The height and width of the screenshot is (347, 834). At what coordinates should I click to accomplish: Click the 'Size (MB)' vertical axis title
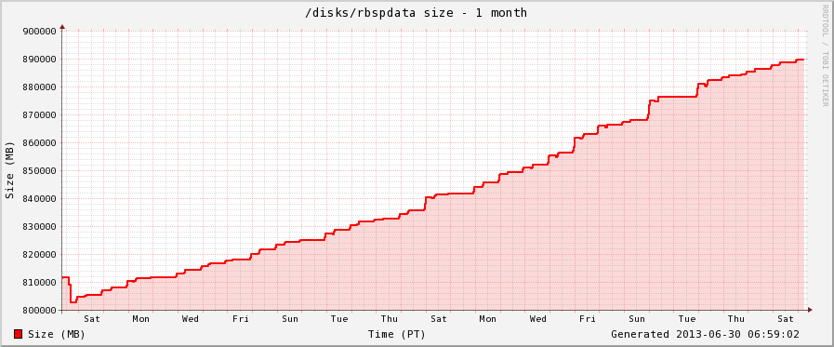point(9,170)
